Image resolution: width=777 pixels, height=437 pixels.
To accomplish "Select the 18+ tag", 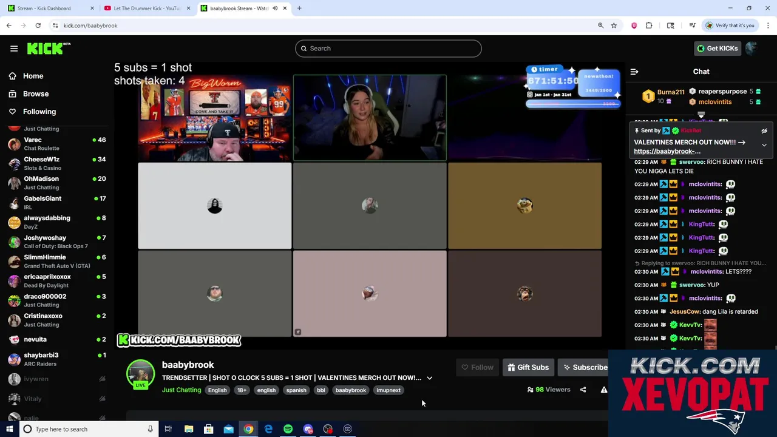I will click(242, 390).
